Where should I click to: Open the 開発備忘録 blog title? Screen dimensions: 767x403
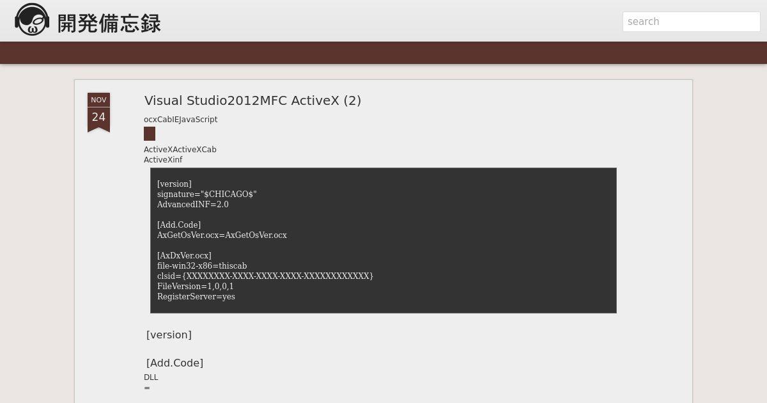click(x=109, y=24)
